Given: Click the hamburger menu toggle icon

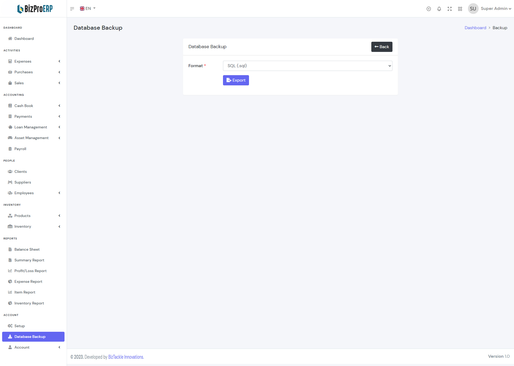Looking at the screenshot, I should (x=72, y=9).
